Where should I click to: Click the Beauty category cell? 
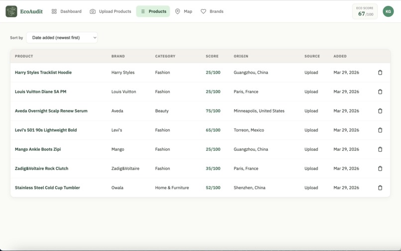coord(162,111)
